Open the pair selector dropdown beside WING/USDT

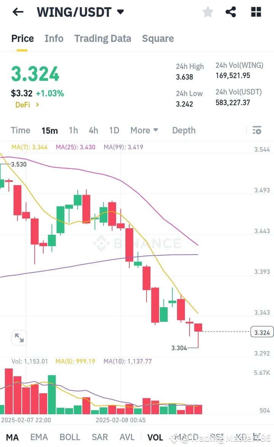tap(120, 12)
